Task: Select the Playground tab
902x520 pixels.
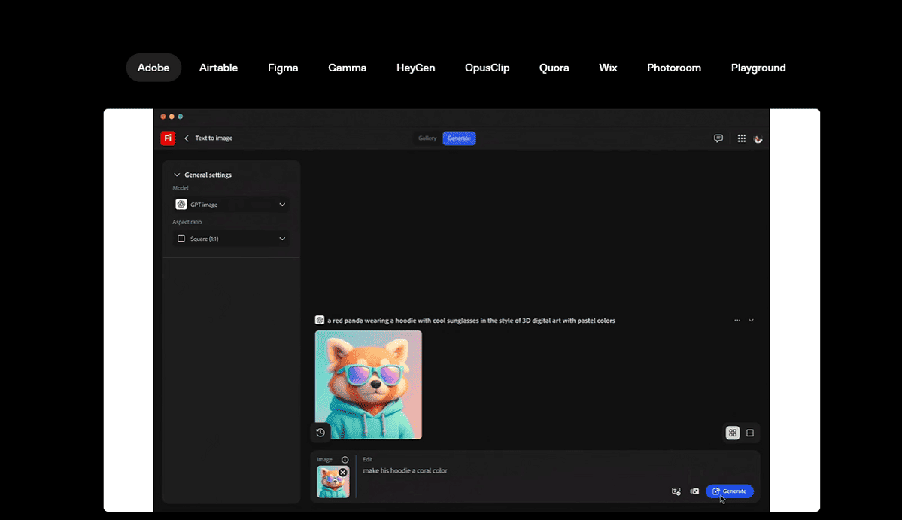Action: [758, 68]
